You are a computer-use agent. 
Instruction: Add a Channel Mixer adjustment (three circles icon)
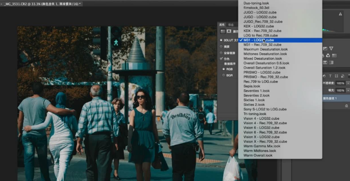point(328,55)
